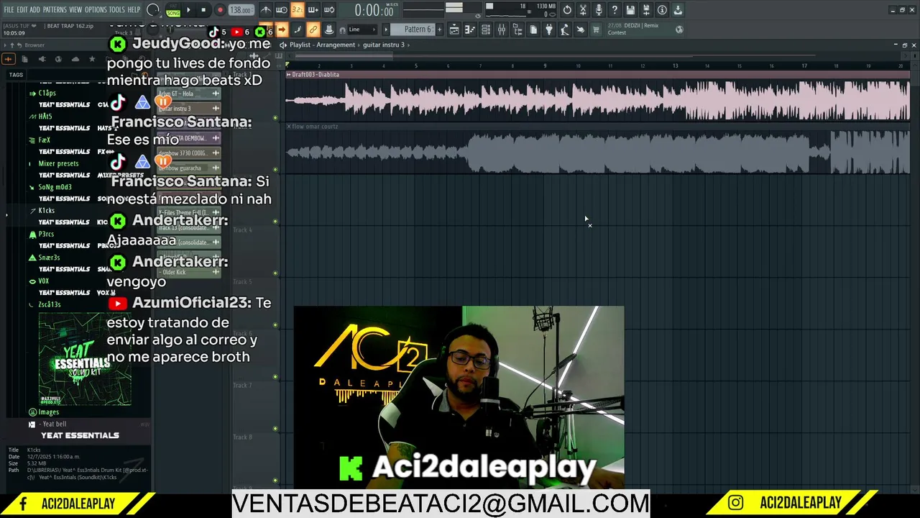
Task: Toggle the Browser view icon
Action: coord(517,29)
